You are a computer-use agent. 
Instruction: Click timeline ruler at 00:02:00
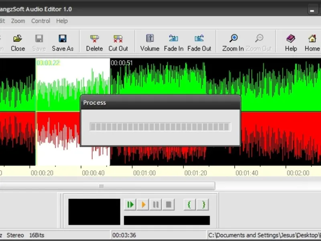[x=298, y=173]
